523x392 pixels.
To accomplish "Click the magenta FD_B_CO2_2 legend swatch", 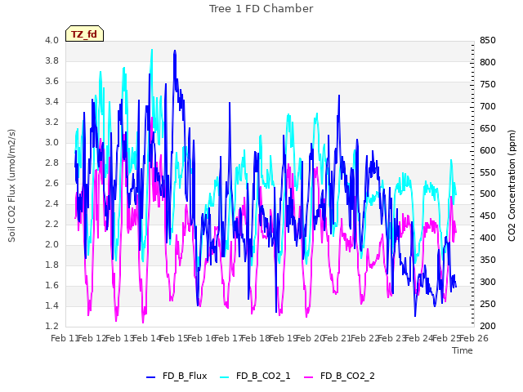I will pos(309,377).
